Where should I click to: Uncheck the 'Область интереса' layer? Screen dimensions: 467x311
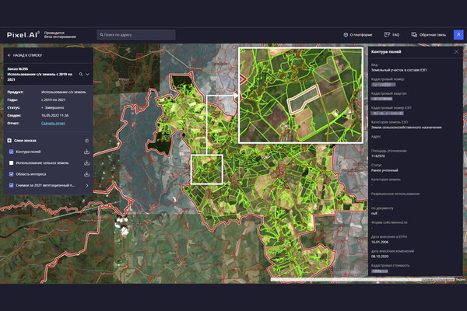(x=12, y=174)
